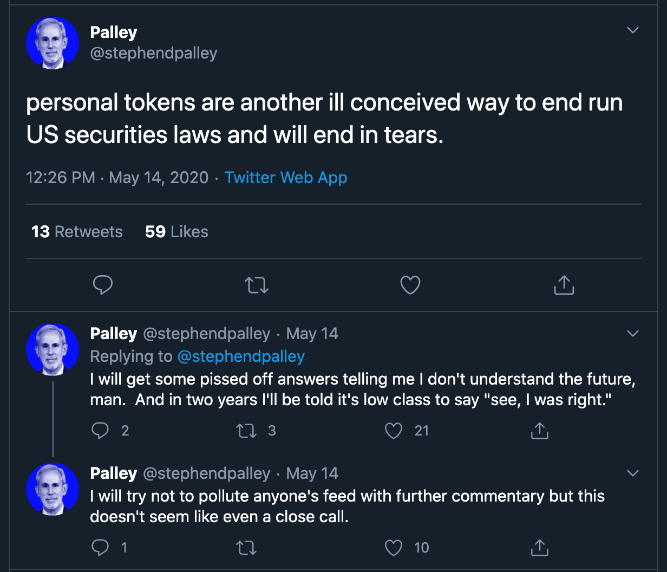Retweet the reply with 3 retweets

point(246,431)
